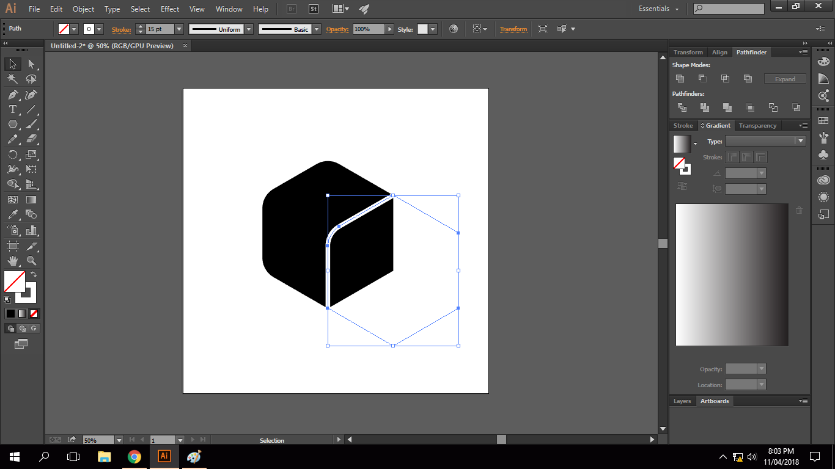Image resolution: width=835 pixels, height=469 pixels.
Task: Toggle apply gradient across stroke
Action: pos(760,157)
